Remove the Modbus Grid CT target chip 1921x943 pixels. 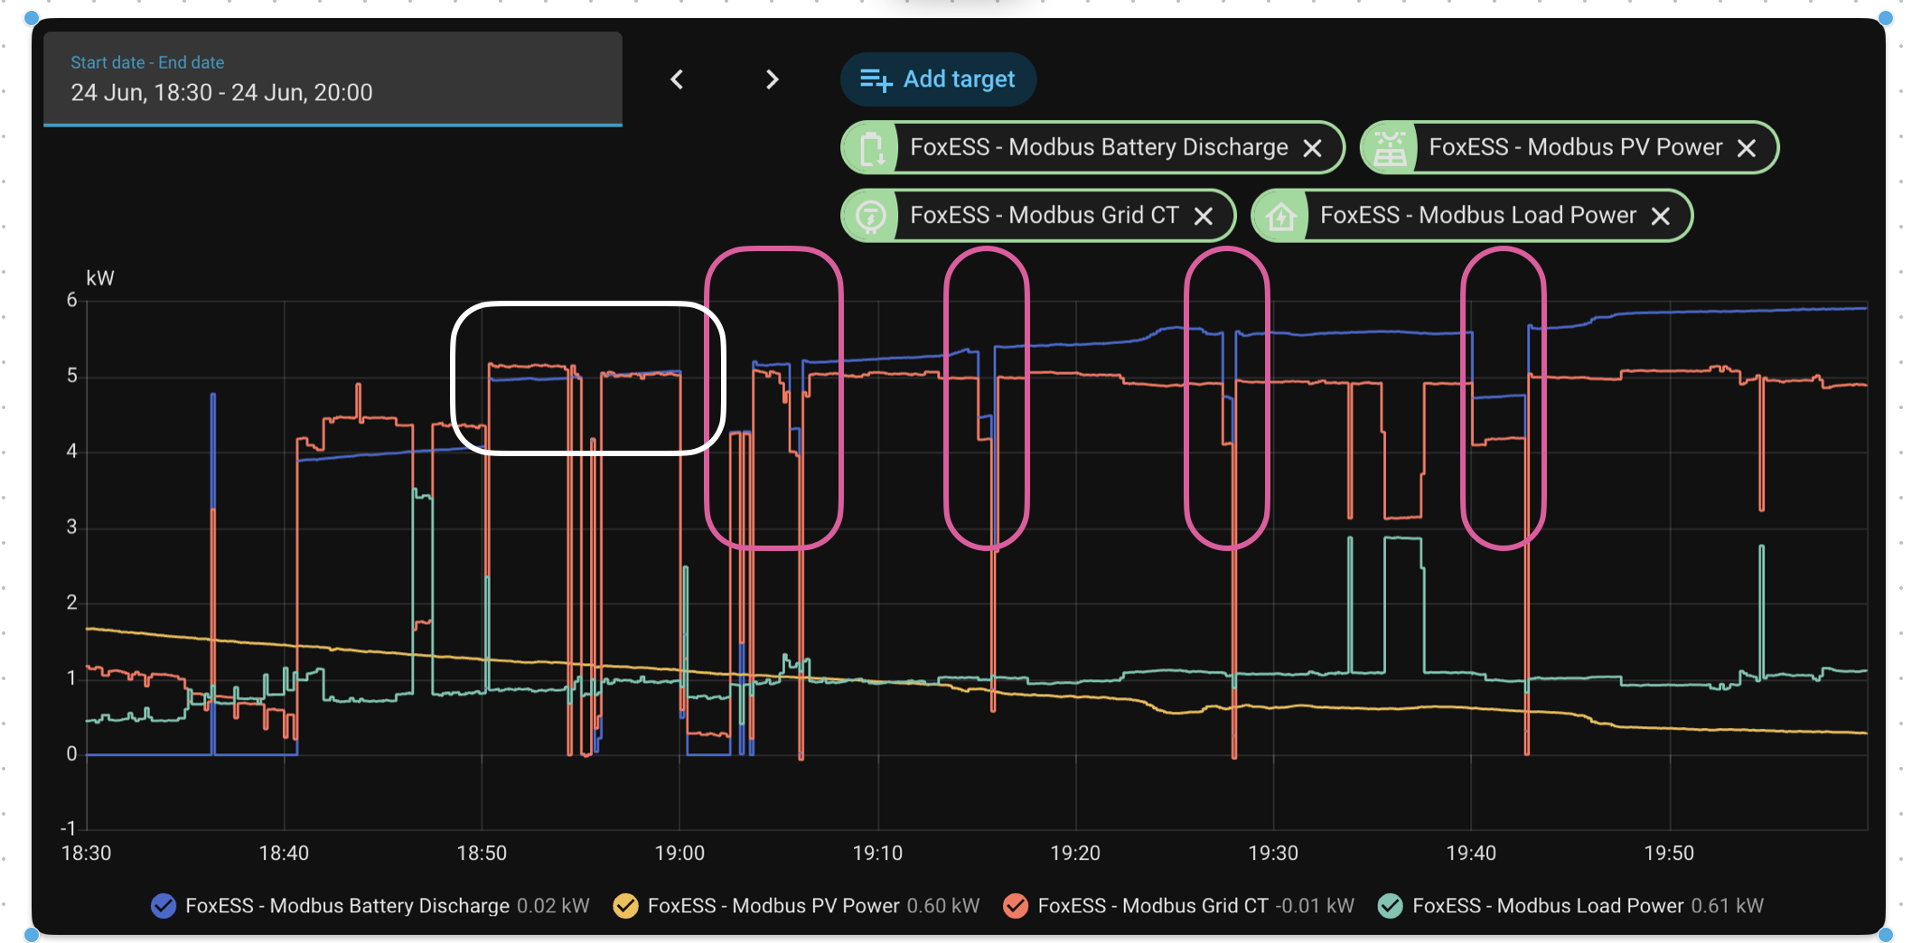(x=1204, y=216)
